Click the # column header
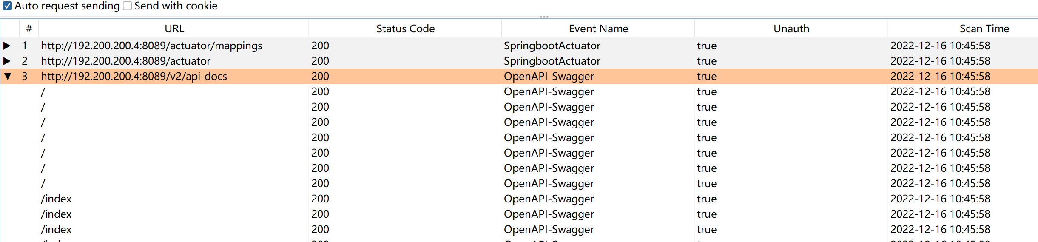The image size is (1038, 242). [x=29, y=28]
